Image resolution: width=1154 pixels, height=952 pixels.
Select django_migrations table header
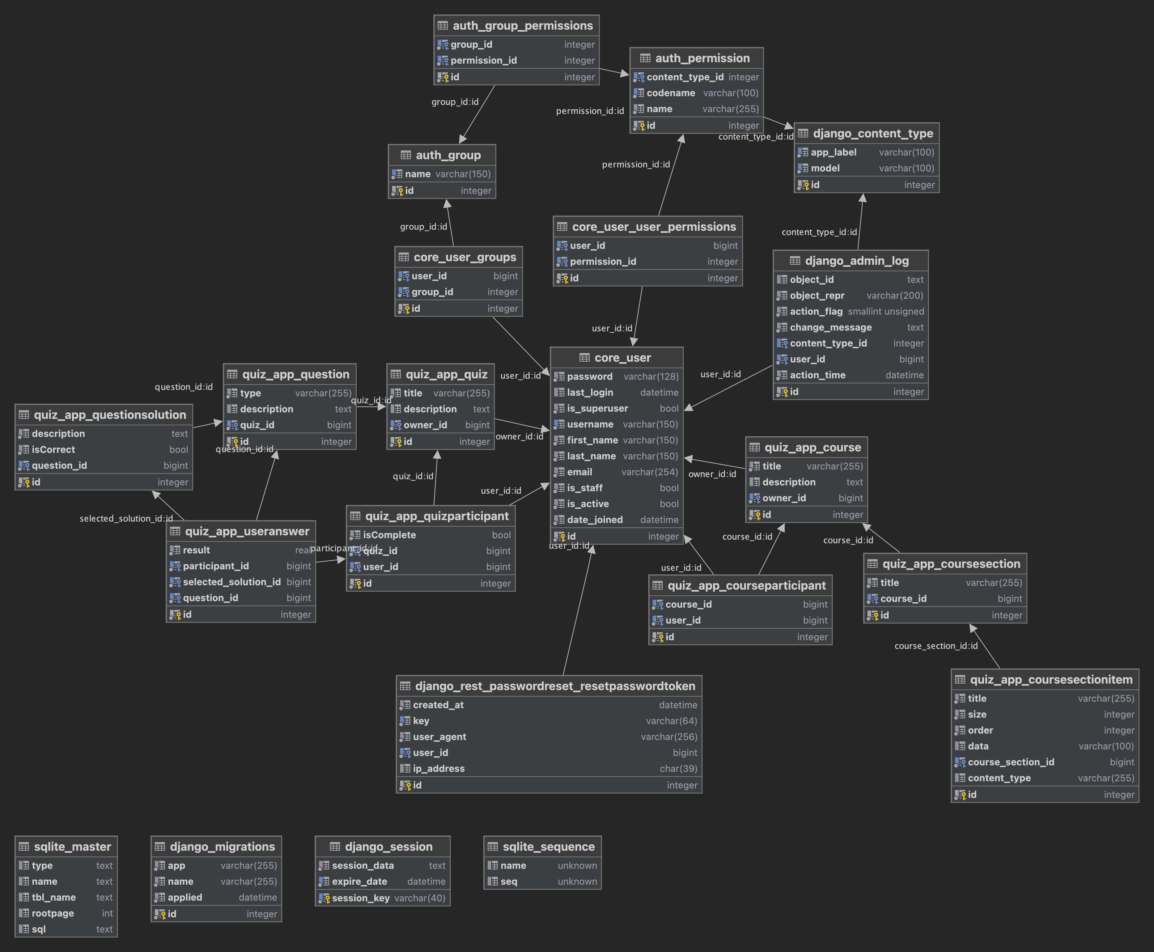222,847
